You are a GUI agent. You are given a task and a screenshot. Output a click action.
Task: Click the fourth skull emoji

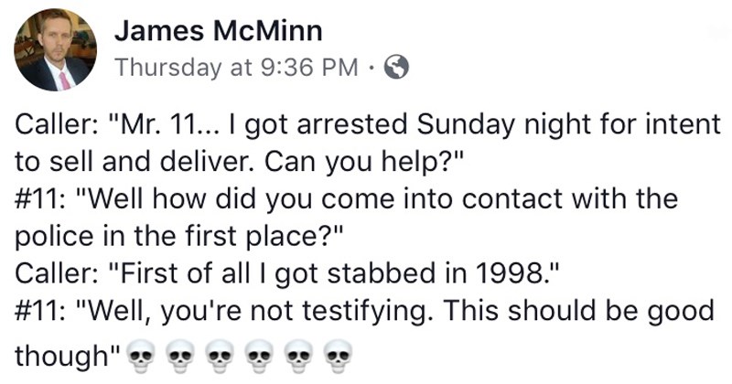click(x=259, y=357)
